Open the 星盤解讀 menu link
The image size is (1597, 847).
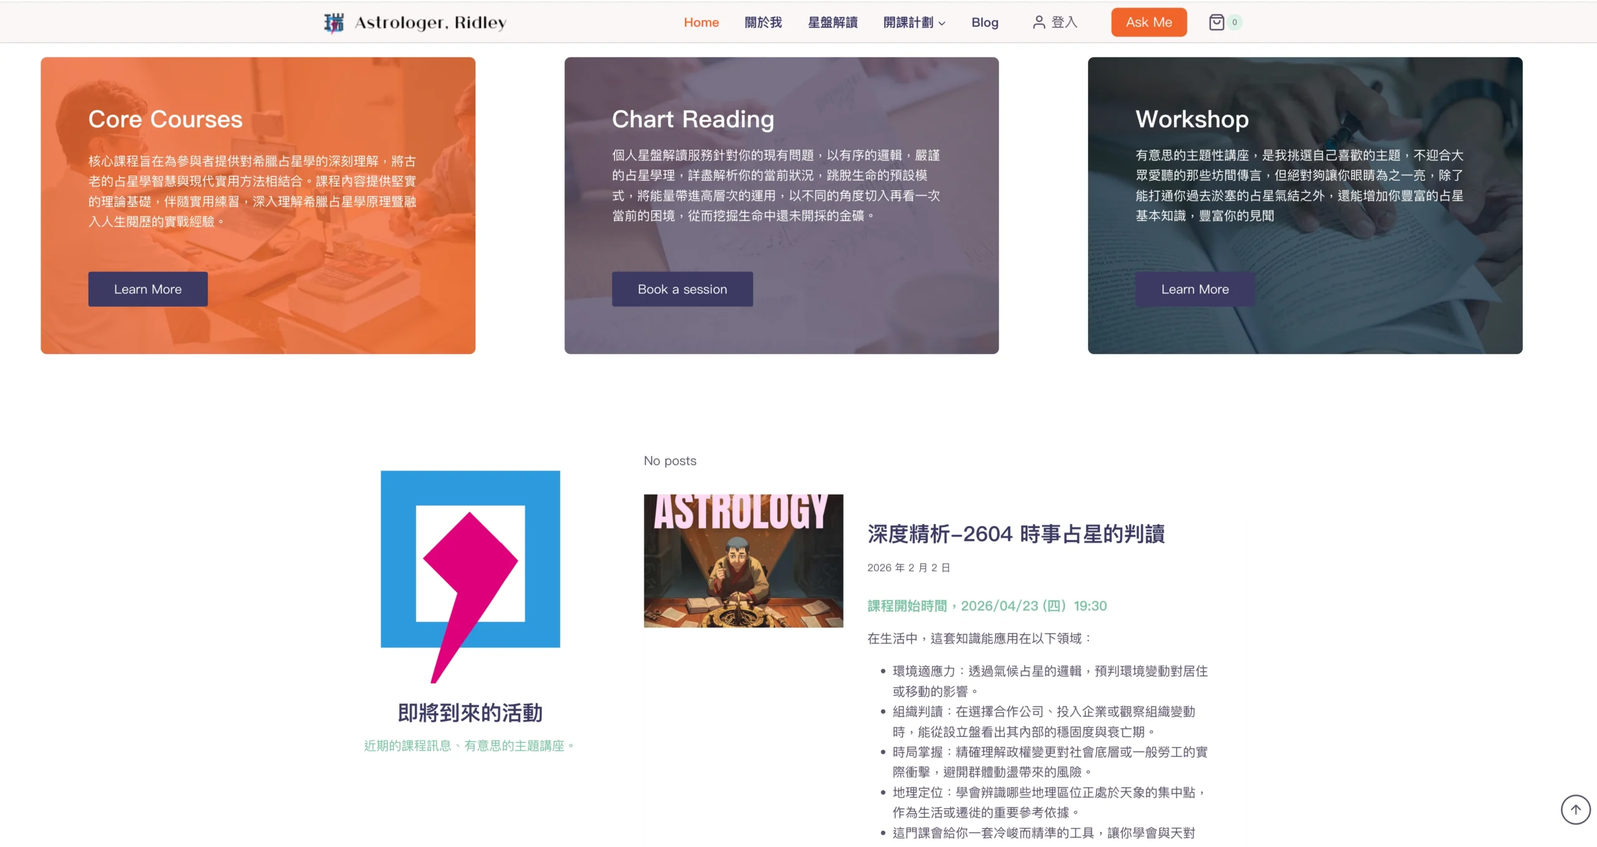pos(832,22)
